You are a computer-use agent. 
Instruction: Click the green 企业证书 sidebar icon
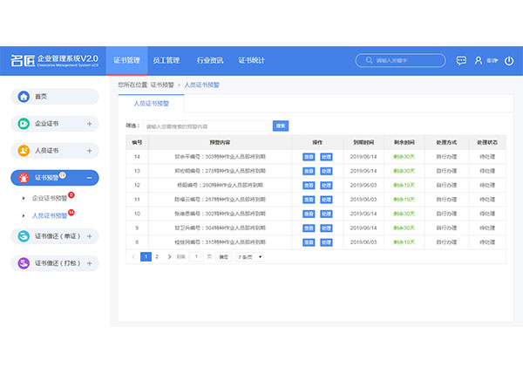click(x=24, y=124)
